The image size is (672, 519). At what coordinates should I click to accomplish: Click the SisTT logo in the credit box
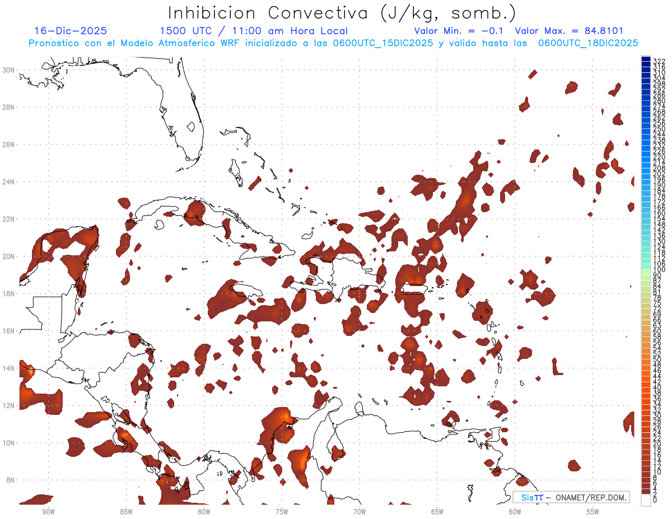point(531,497)
